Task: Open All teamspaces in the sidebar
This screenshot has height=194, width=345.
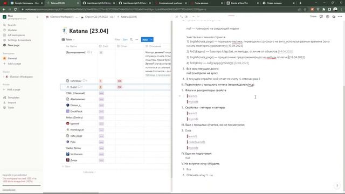Action: click(x=16, y=35)
